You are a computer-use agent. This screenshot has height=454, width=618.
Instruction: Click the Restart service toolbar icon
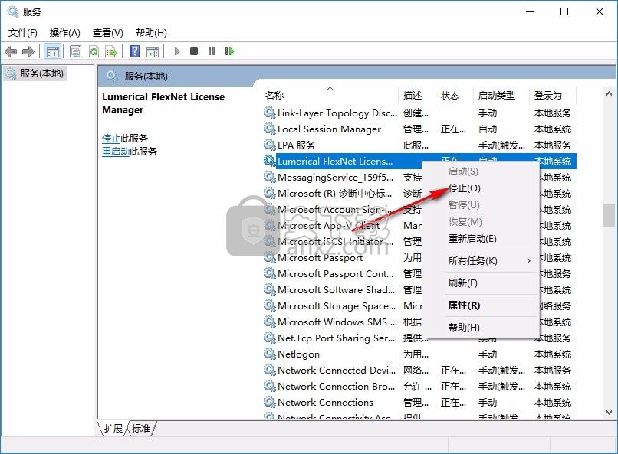click(229, 51)
